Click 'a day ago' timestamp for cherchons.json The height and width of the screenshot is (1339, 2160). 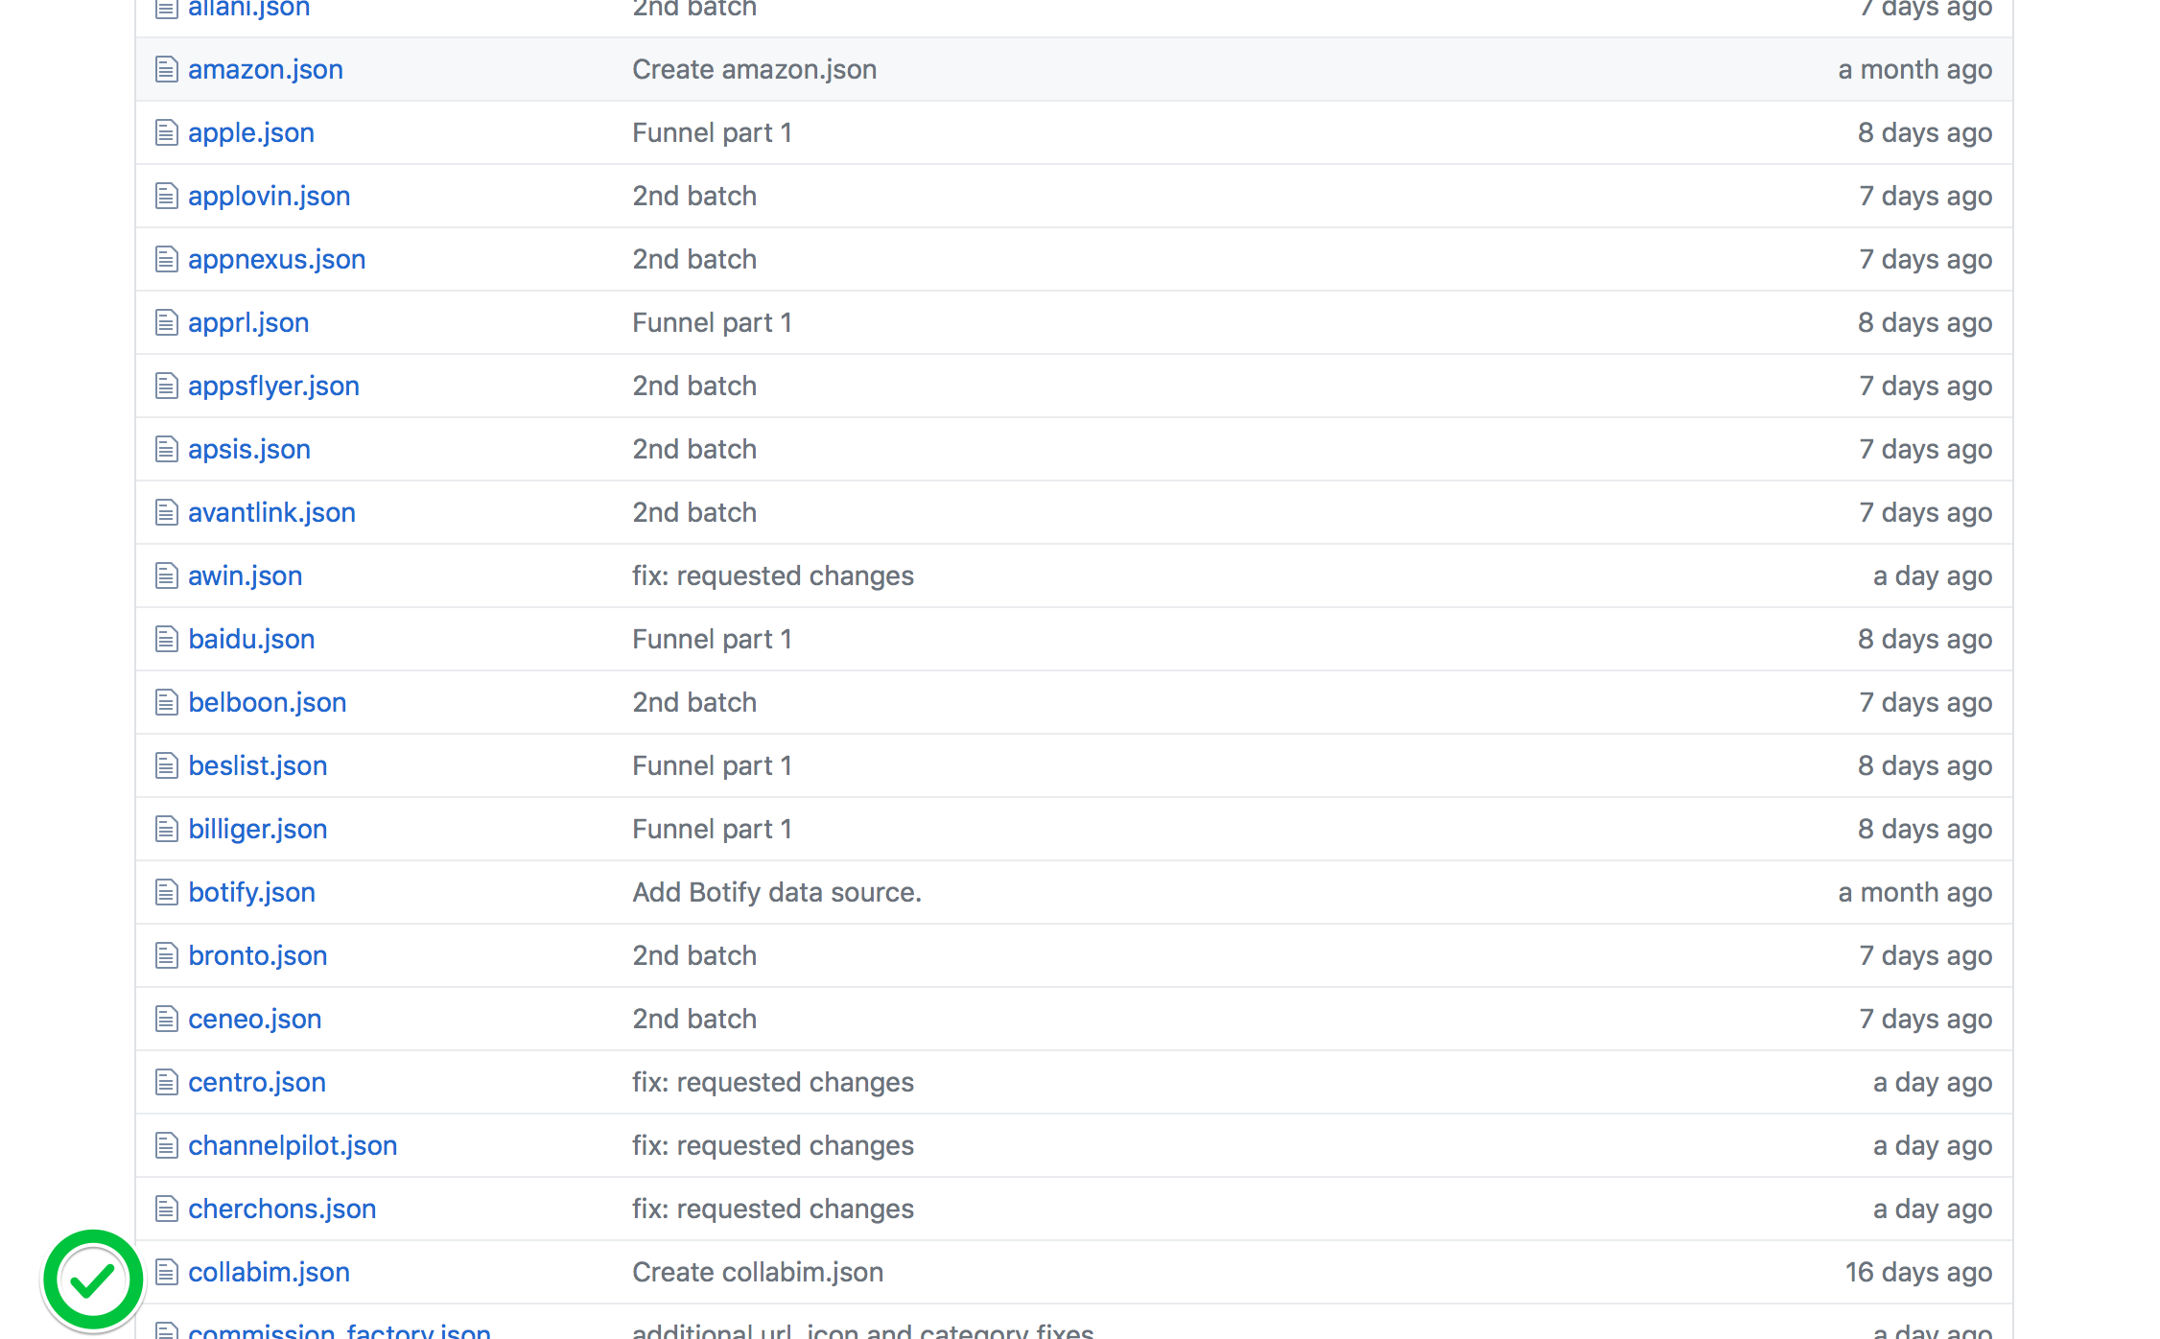(x=1933, y=1209)
